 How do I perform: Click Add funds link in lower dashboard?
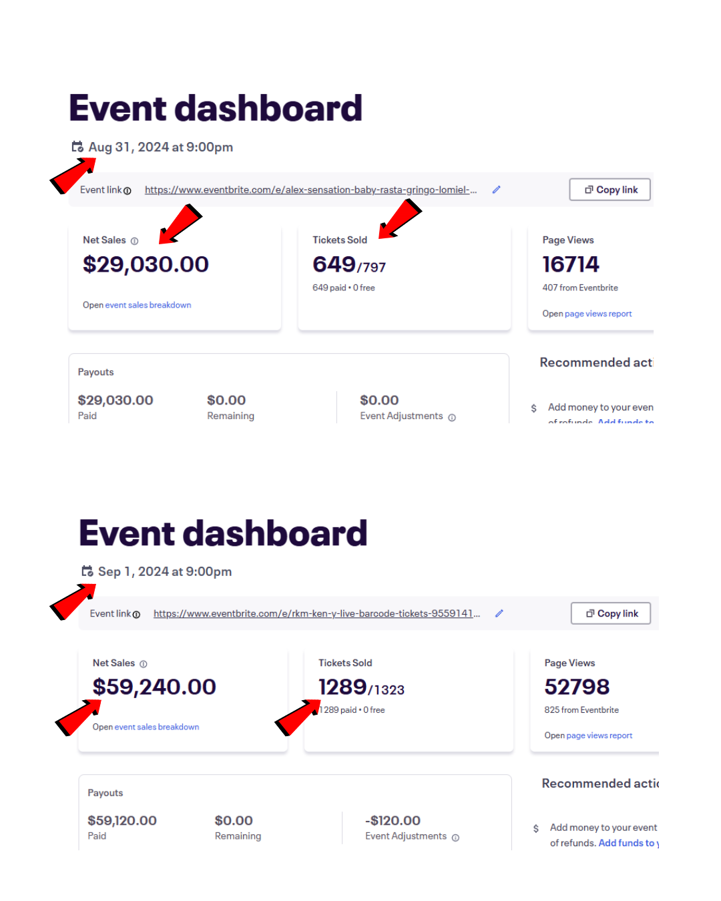click(626, 843)
